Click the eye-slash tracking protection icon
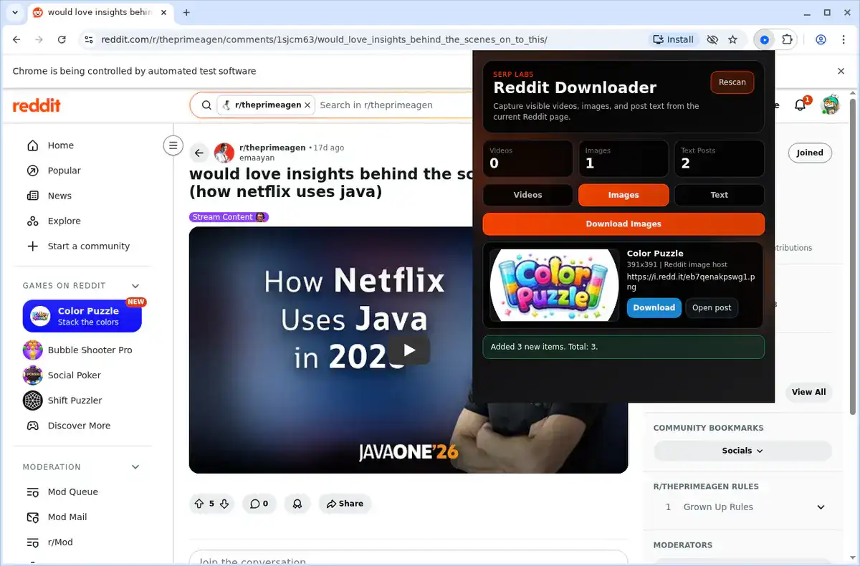Screen dimensions: 860x566 point(712,40)
